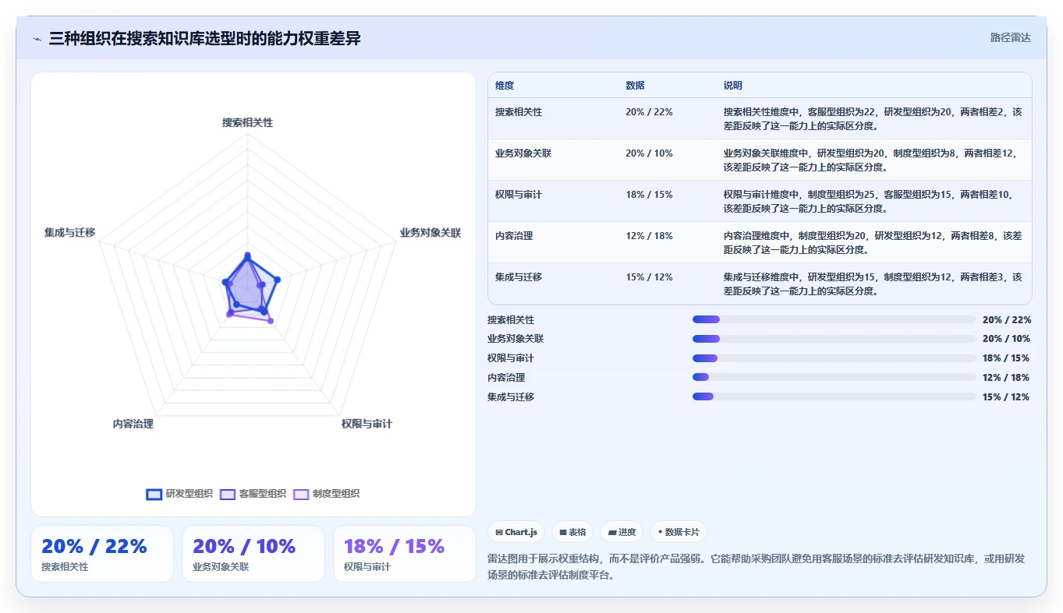Click the 20% / 22% 搜索相关性 data card
1063x613 pixels.
[x=102, y=554]
